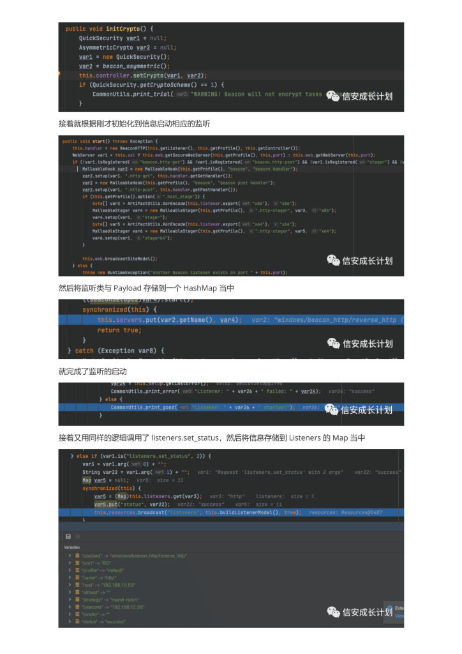462x654 pixels.
Task: Click the map entry icon for "status"
Action: tap(77, 621)
